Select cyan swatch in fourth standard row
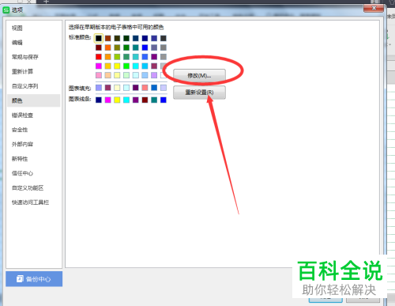The height and width of the screenshot is (306, 395). [136, 66]
